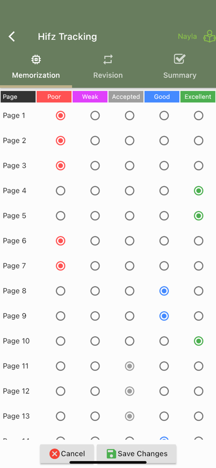Click the Cancel button
216x468 pixels.
coord(67,454)
